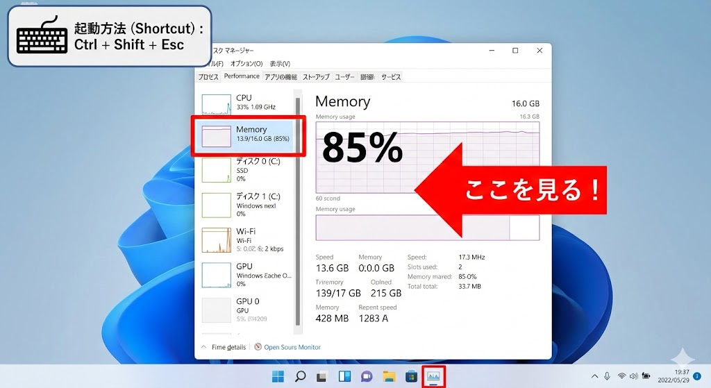
Task: Select the Wi-Fi performance entry
Action: [x=248, y=239]
